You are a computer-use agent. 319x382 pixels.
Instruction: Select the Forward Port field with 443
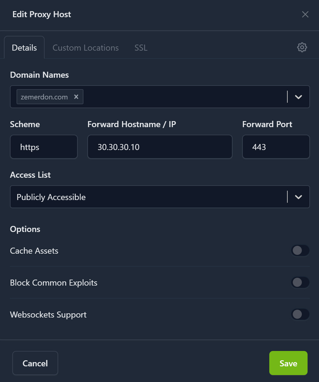pos(276,147)
